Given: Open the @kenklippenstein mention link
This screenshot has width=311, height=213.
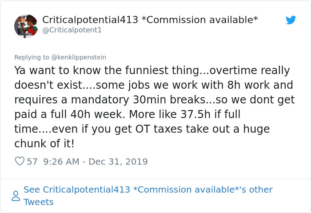Looking at the screenshot, I should (x=79, y=57).
